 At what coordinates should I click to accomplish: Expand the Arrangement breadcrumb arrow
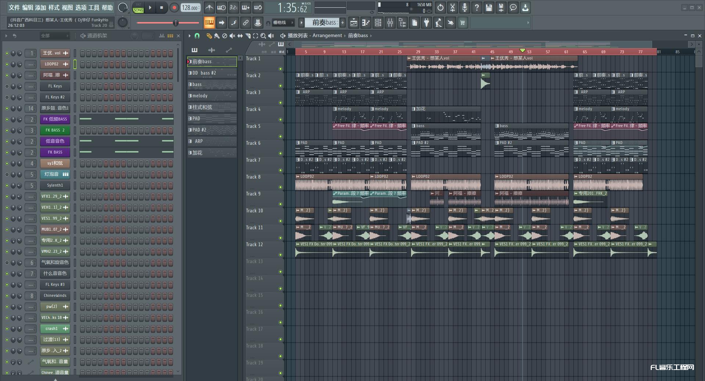coord(345,36)
